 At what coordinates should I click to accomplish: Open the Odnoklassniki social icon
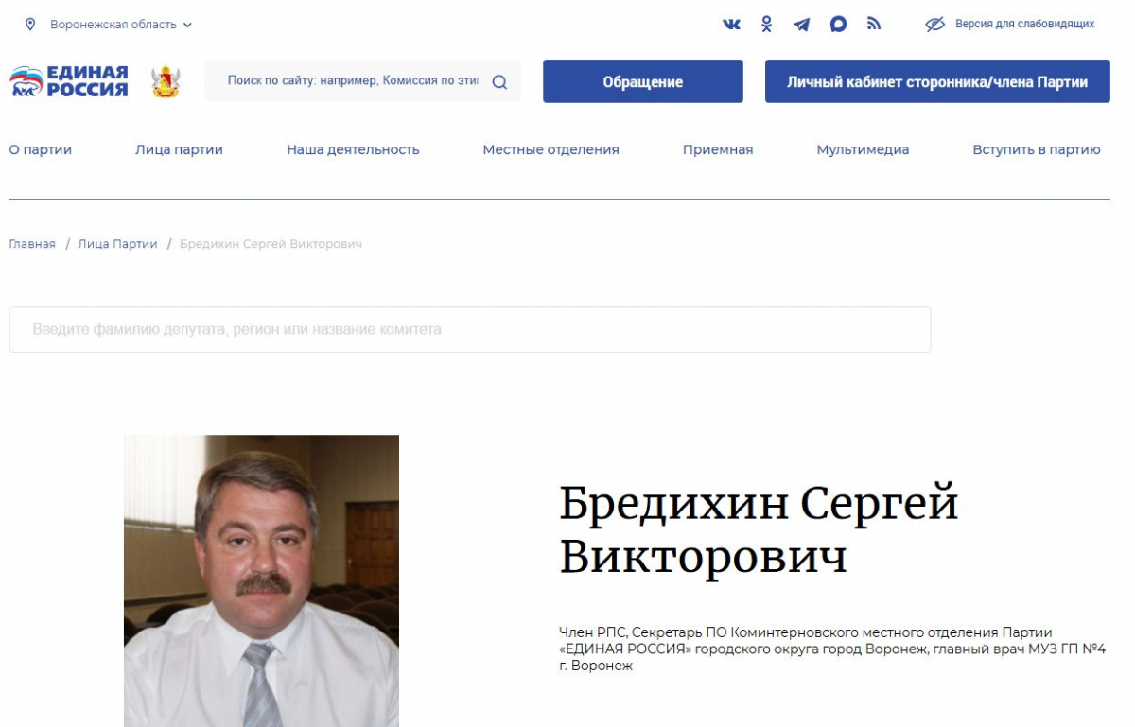[x=766, y=25]
